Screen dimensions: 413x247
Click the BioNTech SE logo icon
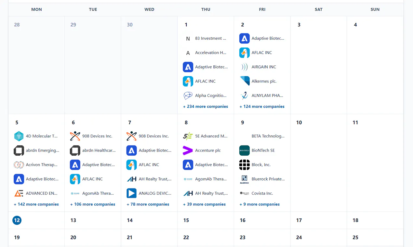[x=244, y=150]
